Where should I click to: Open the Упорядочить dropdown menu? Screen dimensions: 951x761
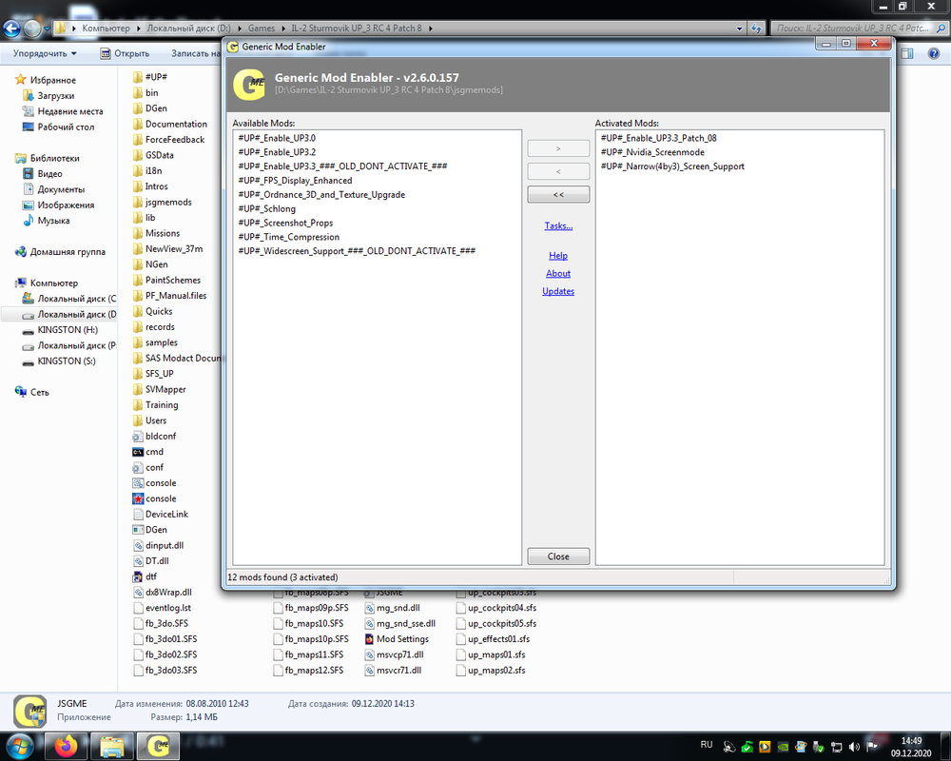(45, 53)
